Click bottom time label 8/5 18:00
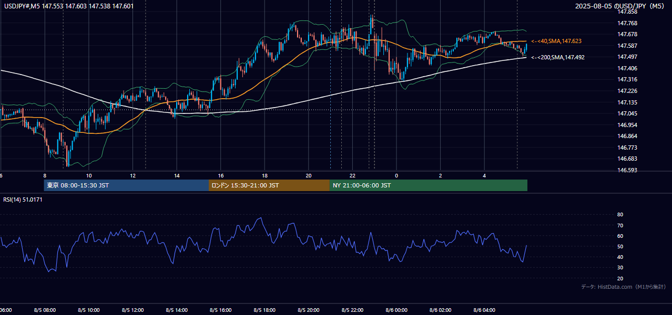Viewport: 672px width, 315px height. [265, 310]
